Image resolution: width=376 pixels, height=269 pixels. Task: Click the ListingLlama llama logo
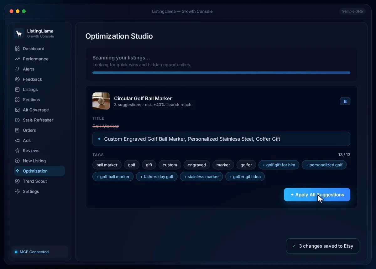pos(19,33)
